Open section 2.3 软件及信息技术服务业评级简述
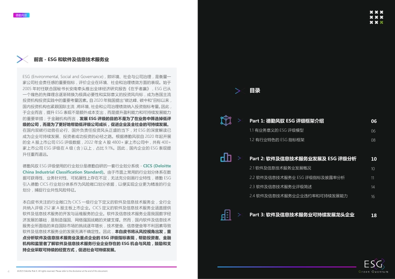 [281, 187]
